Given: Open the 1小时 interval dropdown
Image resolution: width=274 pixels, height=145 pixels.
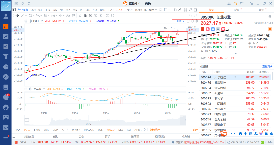Looking at the screenshot, I should (x=129, y=10).
